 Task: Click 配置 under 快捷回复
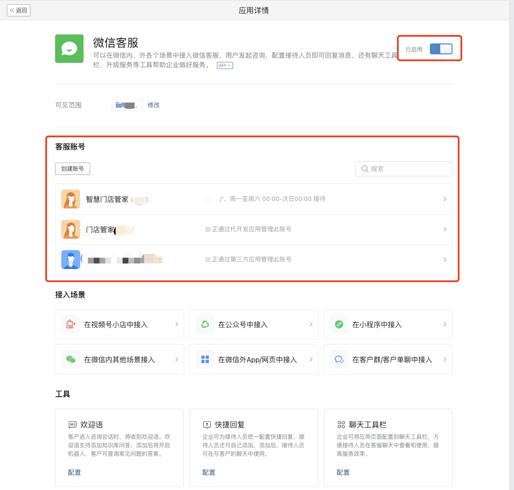pyautogui.click(x=209, y=472)
